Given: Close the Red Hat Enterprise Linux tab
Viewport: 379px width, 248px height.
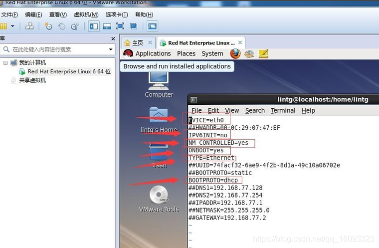Looking at the screenshot, I should coord(240,42).
